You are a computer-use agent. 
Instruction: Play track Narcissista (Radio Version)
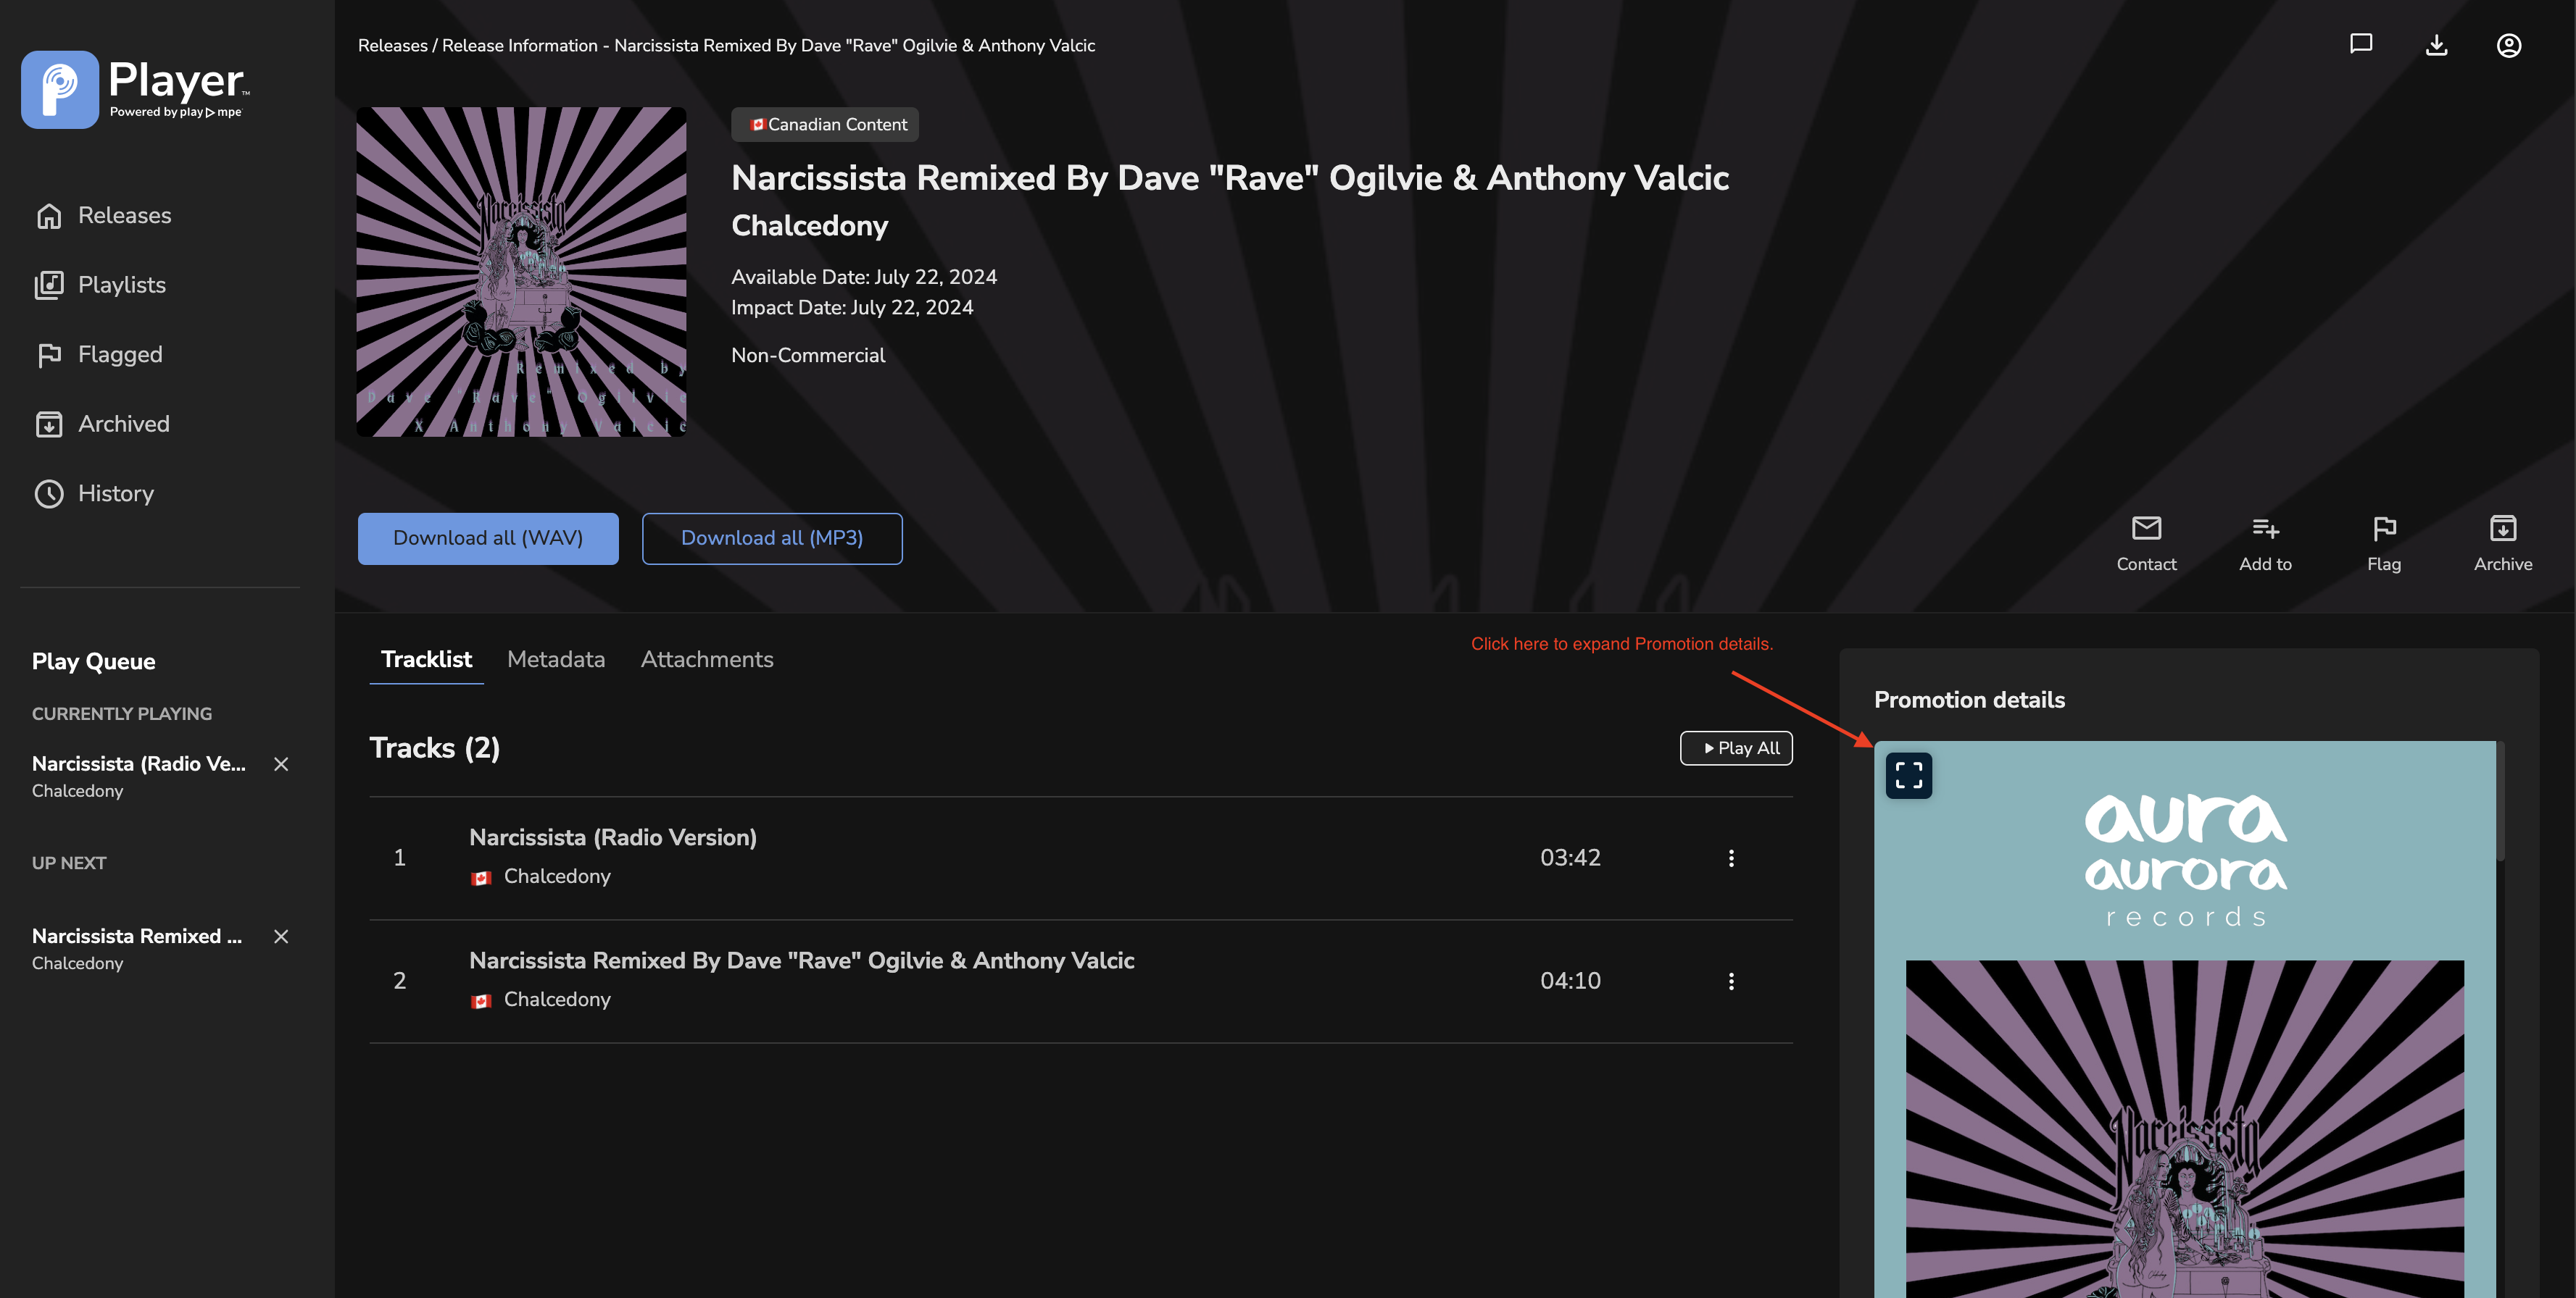[612, 837]
